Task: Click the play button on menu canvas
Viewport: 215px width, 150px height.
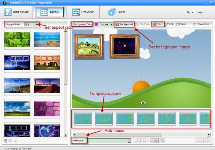Action: 143,103
